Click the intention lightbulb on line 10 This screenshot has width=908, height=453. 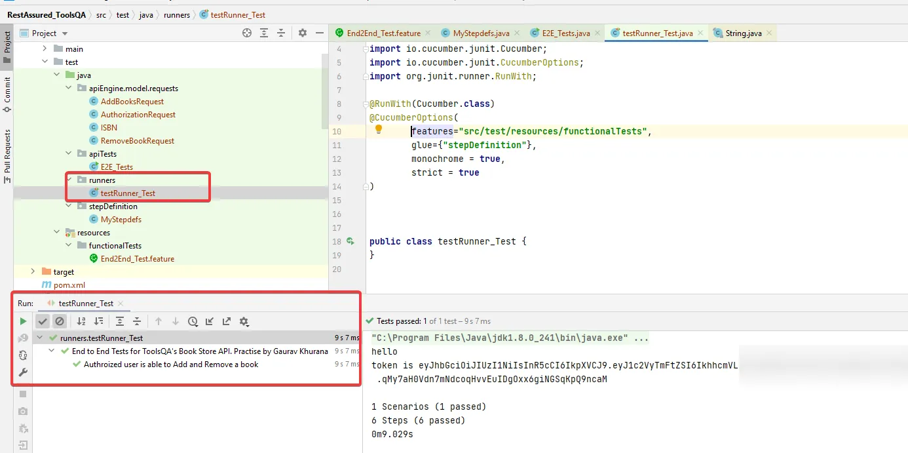pos(378,130)
